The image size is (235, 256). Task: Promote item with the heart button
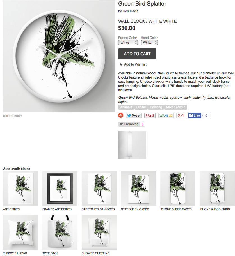129,124
